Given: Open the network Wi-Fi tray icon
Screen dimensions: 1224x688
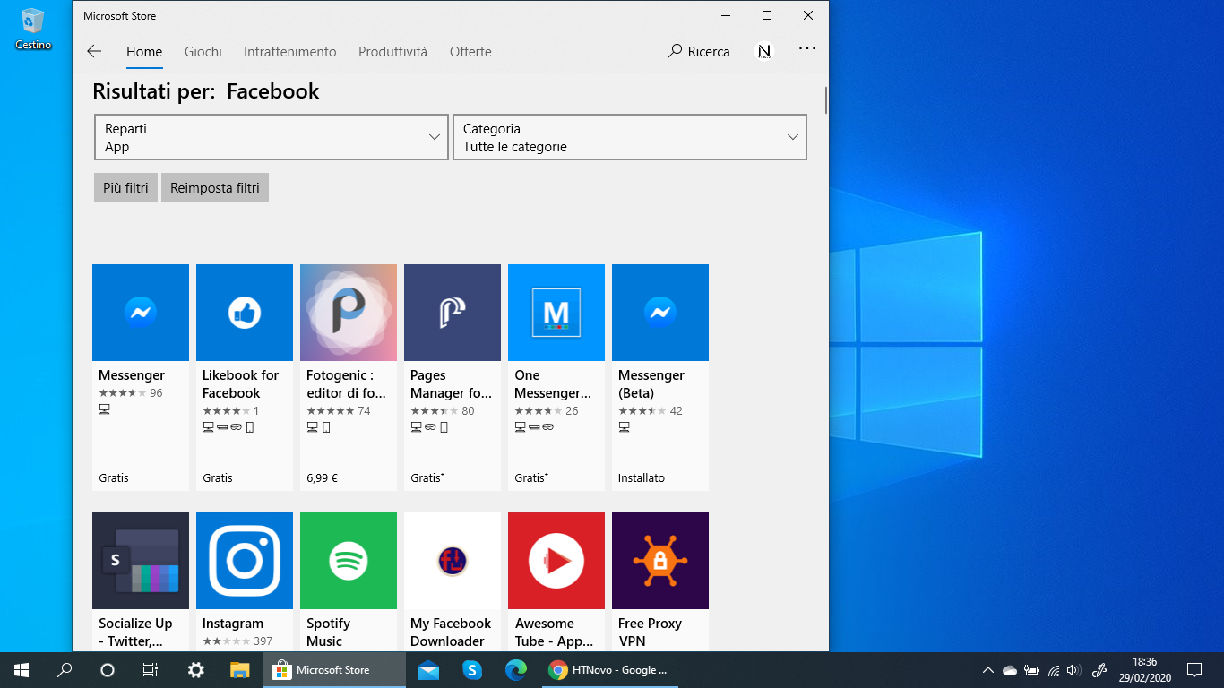Looking at the screenshot, I should [1053, 669].
